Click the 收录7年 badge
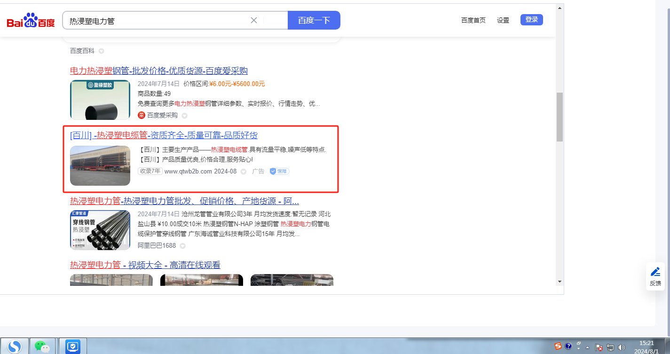The width and height of the screenshot is (670, 354). (150, 171)
